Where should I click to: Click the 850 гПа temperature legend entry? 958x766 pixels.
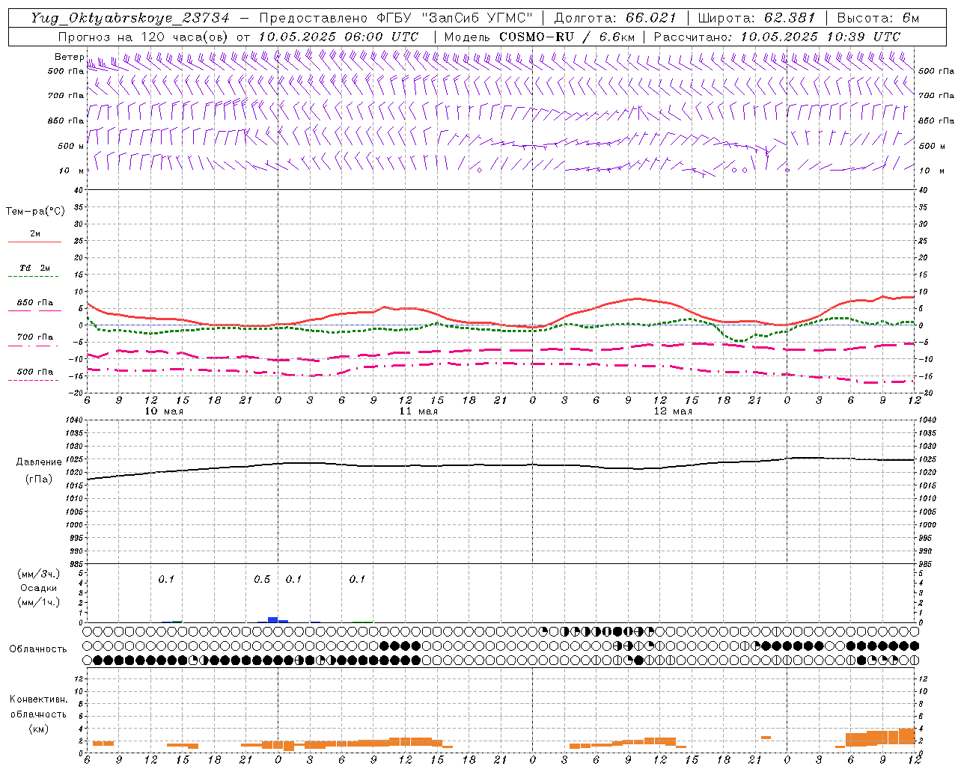[34, 303]
